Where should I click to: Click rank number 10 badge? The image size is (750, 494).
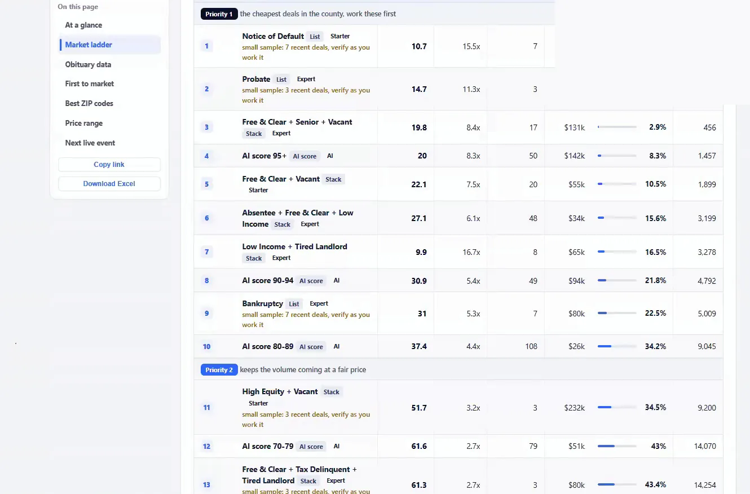[206, 346]
